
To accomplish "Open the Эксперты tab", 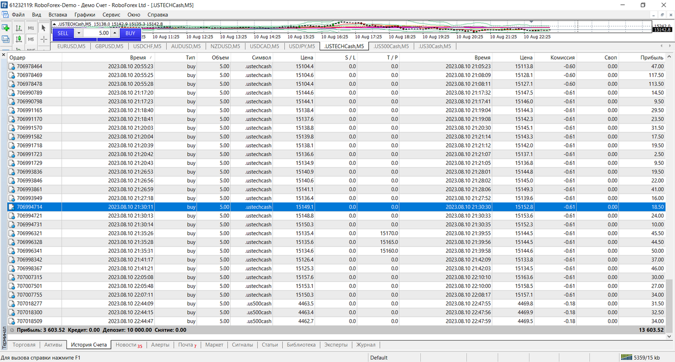I will click(x=335, y=345).
